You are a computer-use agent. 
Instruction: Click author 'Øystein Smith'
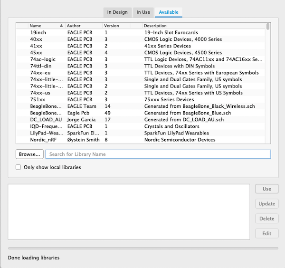click(84, 140)
